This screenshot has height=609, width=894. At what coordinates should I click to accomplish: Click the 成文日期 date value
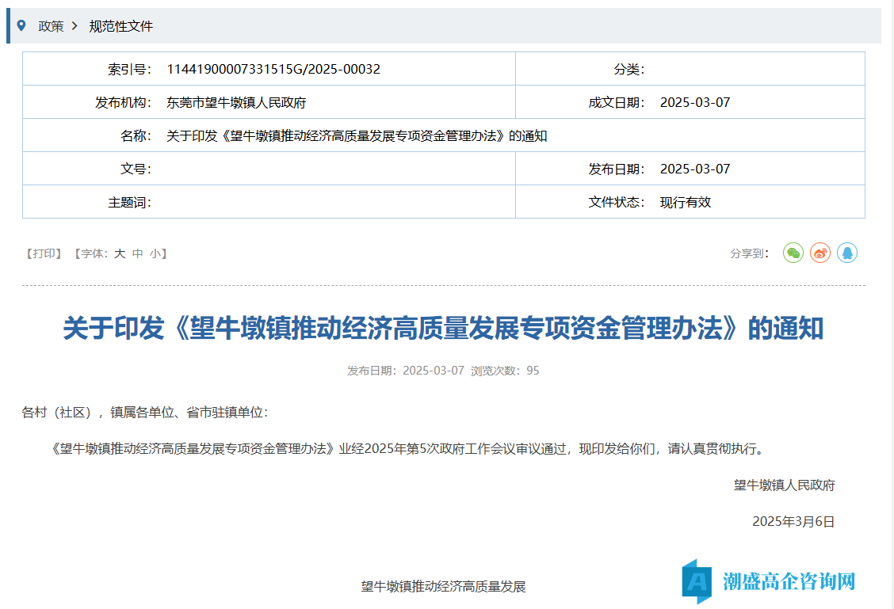(695, 102)
